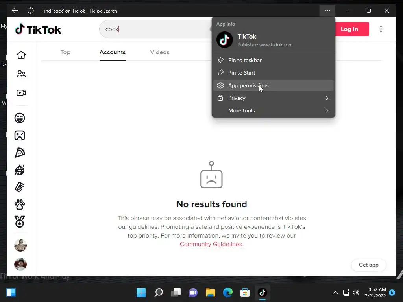Switch to the Videos tab
The width and height of the screenshot is (403, 302).
point(160,52)
